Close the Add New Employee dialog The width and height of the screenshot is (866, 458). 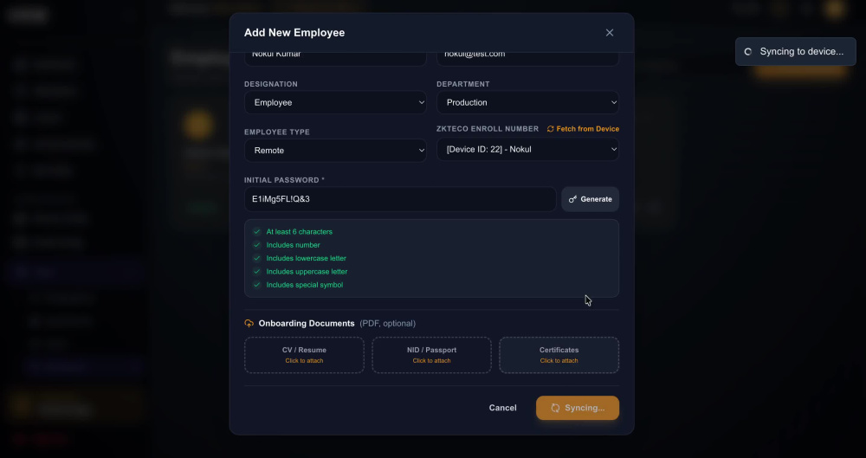[609, 33]
